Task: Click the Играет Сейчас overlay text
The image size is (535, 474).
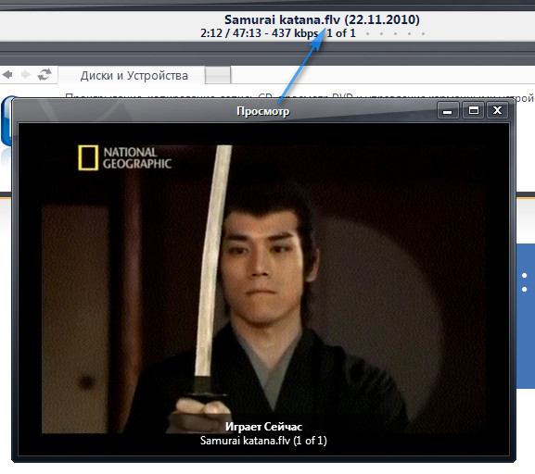Action: click(263, 427)
